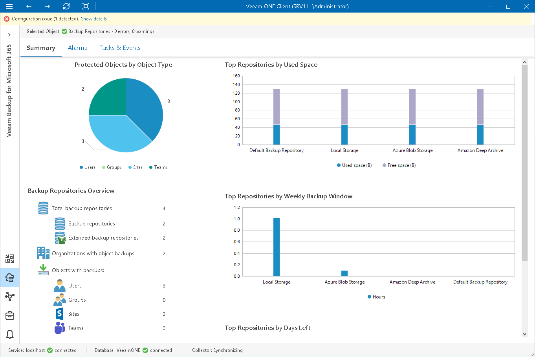Click the Microsoft Teams icon
535x357 pixels.
tap(60, 328)
